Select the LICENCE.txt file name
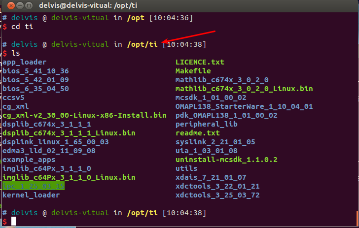Screen dimensions: 359x228 tap(200, 62)
